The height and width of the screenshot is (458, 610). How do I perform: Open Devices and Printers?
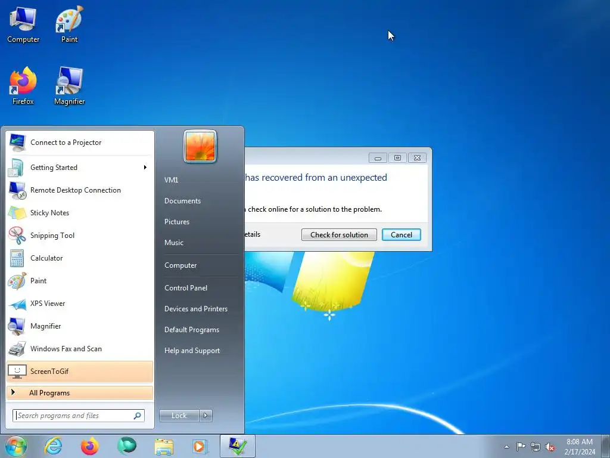coord(196,309)
